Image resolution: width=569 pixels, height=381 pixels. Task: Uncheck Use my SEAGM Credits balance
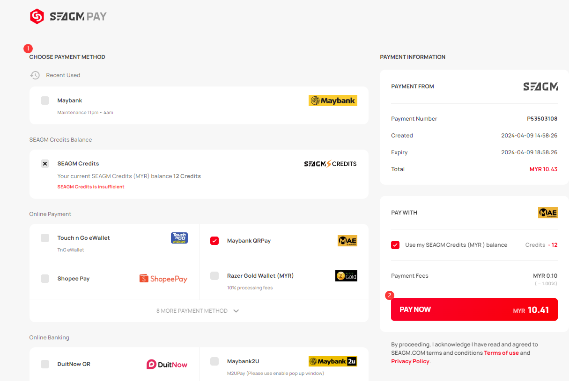click(x=395, y=245)
